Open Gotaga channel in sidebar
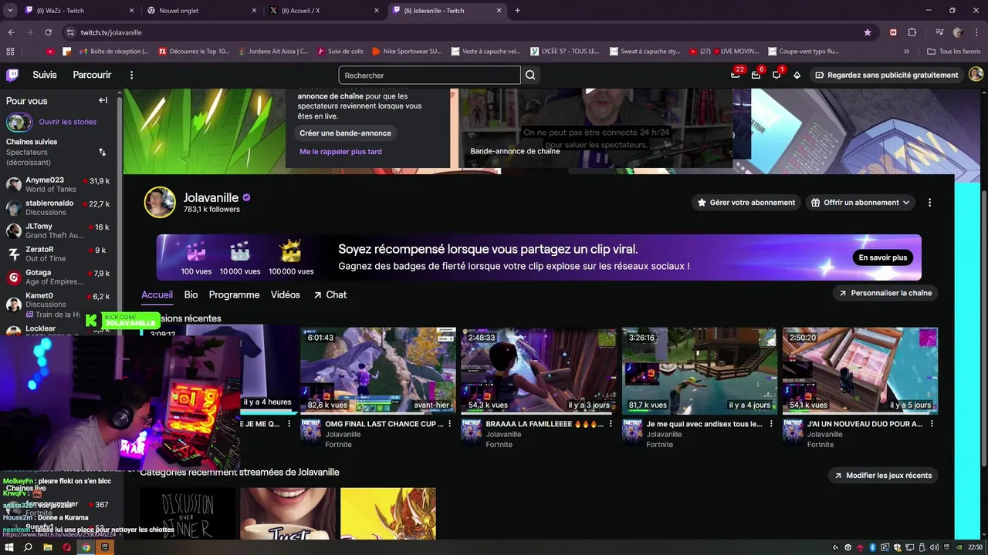Screen dimensions: 988x555 point(58,277)
